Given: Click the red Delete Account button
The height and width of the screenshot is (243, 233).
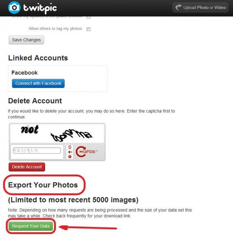Looking at the screenshot, I should (27, 167).
